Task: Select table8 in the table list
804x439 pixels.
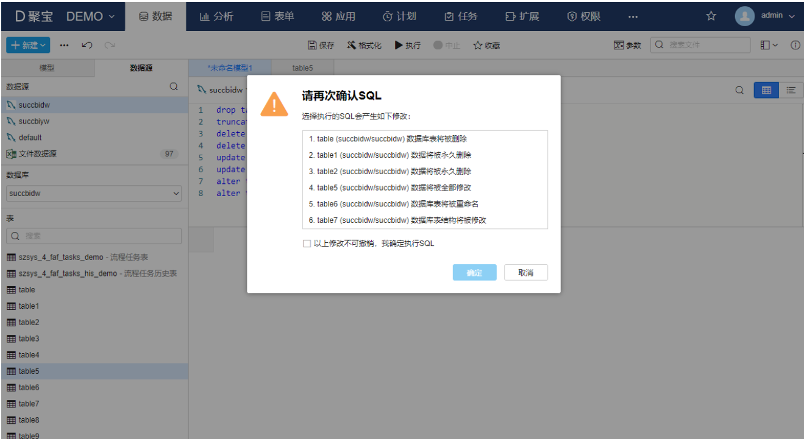Action: tap(94, 420)
